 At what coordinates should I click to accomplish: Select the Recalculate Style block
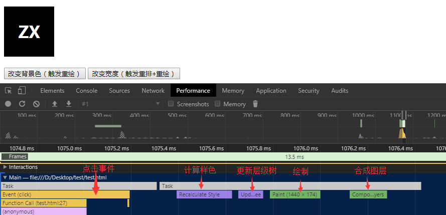204,194
